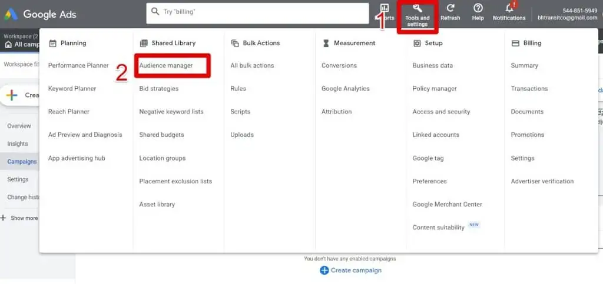Click the colorful plus Create icon
Image resolution: width=603 pixels, height=284 pixels.
[x=12, y=95]
